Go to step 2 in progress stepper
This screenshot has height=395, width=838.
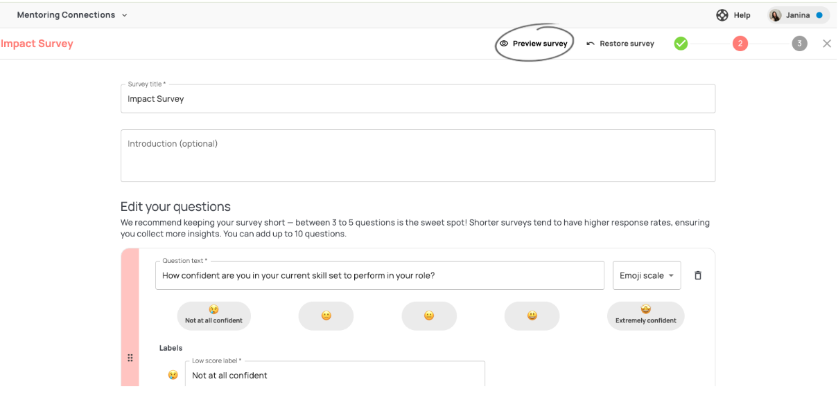click(x=740, y=44)
